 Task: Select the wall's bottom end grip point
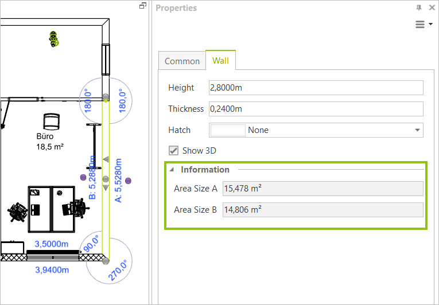106,261
